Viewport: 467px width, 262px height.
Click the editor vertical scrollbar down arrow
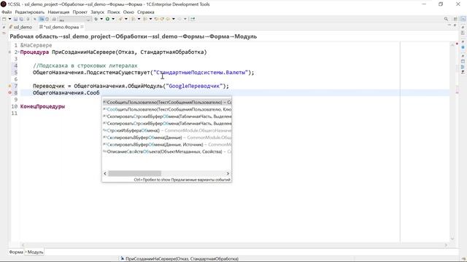click(452, 239)
